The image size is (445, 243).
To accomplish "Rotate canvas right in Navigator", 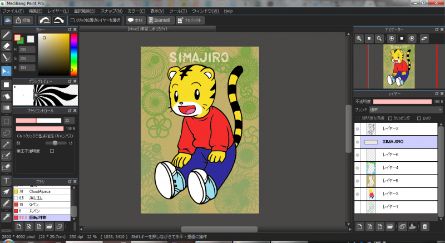I will point(412,38).
